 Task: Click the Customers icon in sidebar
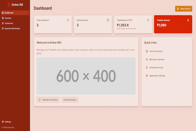point(3,23)
